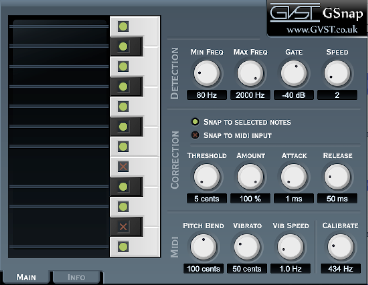368x285 pixels.
Task: Switch to the Info tab
Action: (76, 277)
